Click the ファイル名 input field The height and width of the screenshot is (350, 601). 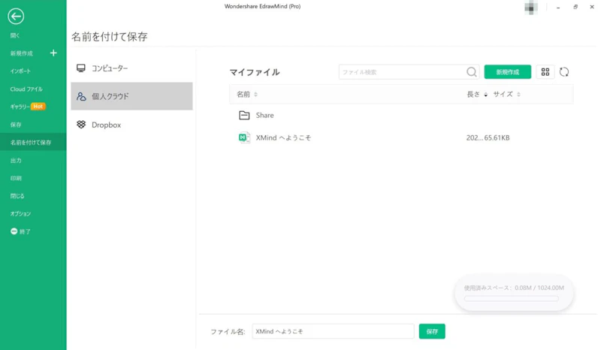pyautogui.click(x=333, y=331)
